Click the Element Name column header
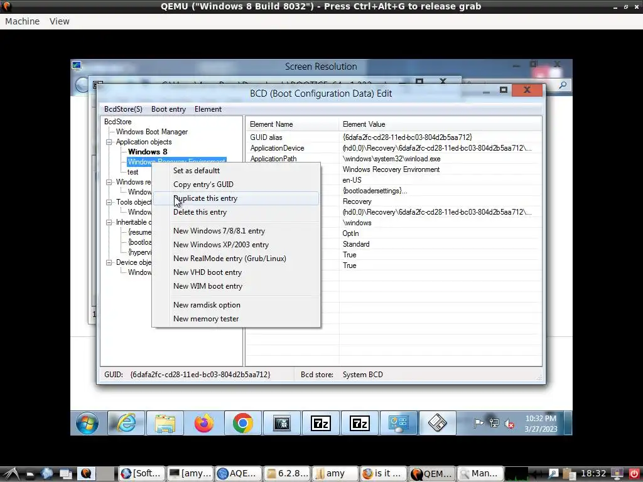Image resolution: width=643 pixels, height=482 pixels. click(293, 124)
